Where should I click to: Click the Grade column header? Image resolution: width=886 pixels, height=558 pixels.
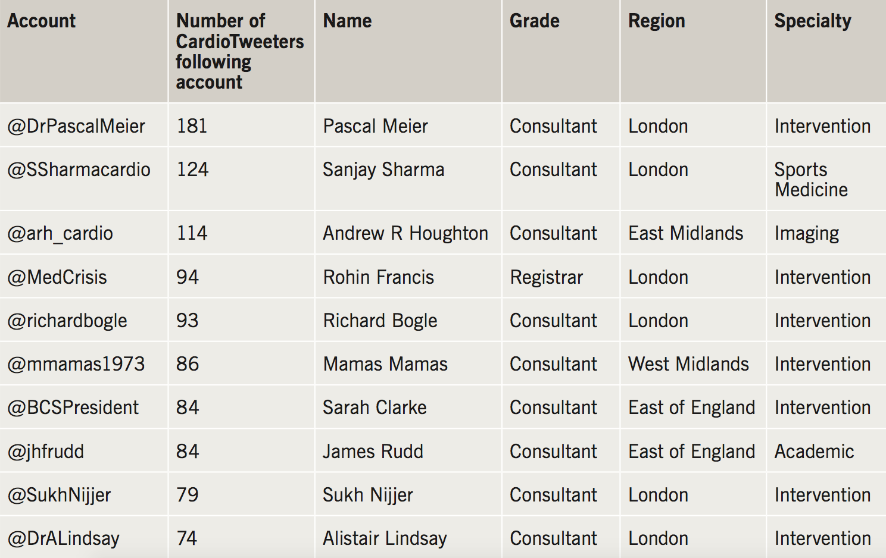(534, 21)
